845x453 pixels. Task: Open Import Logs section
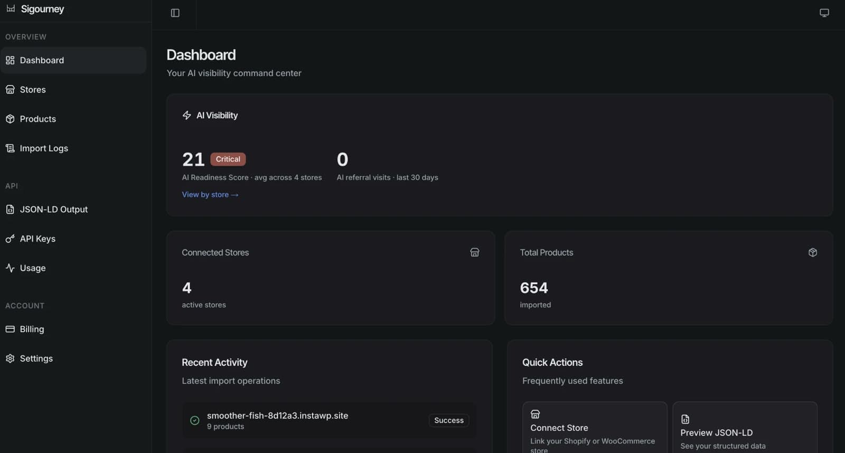(x=73, y=148)
